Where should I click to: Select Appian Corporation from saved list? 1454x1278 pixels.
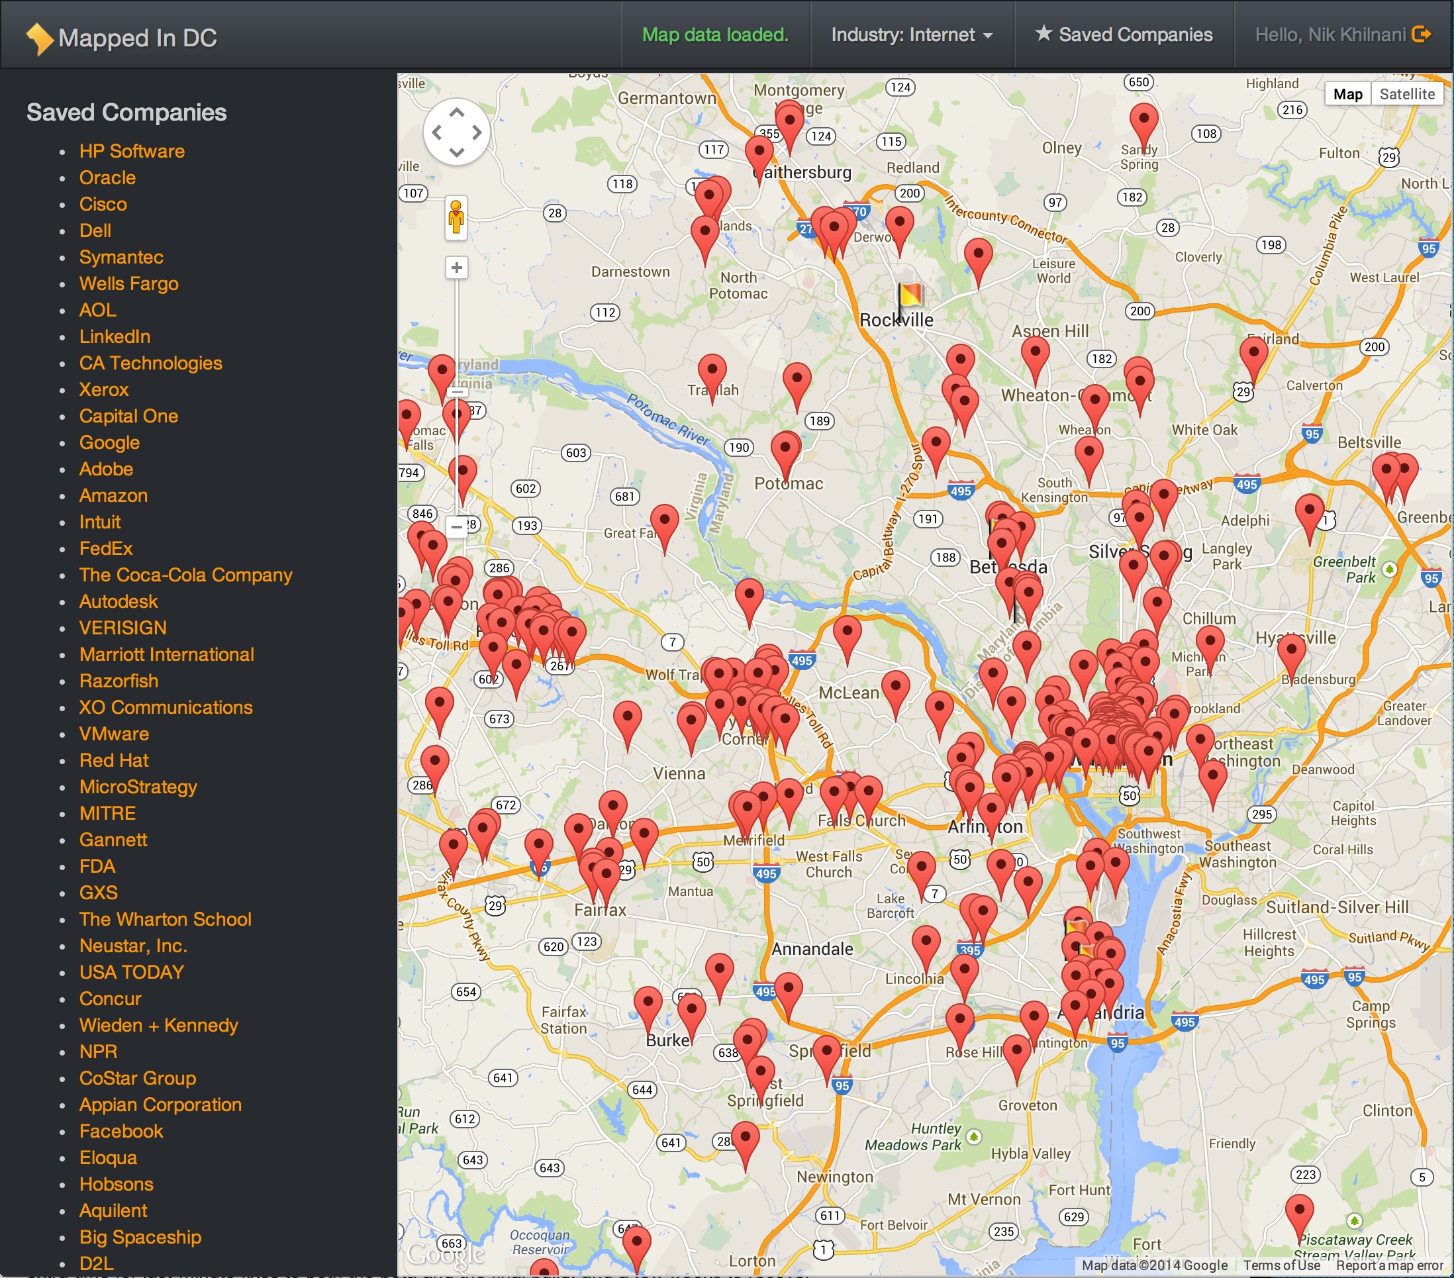click(x=160, y=1105)
